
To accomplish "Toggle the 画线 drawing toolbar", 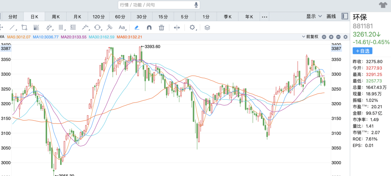I will (331, 16).
